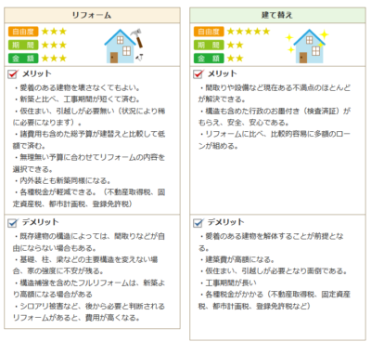Click the 内外装とも新築同様になる merit line
371x342 pixels.
tap(62, 180)
